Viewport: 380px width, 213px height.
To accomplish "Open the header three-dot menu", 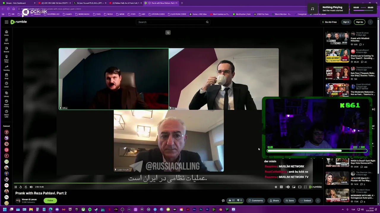I will (370, 22).
